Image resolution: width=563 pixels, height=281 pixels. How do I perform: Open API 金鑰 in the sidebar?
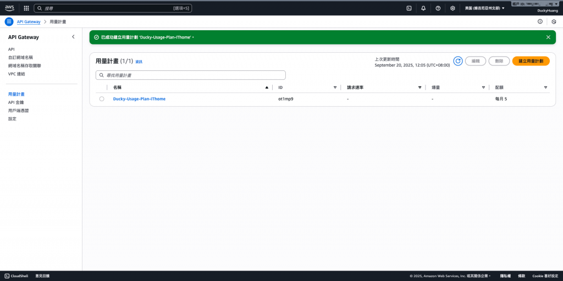click(16, 102)
